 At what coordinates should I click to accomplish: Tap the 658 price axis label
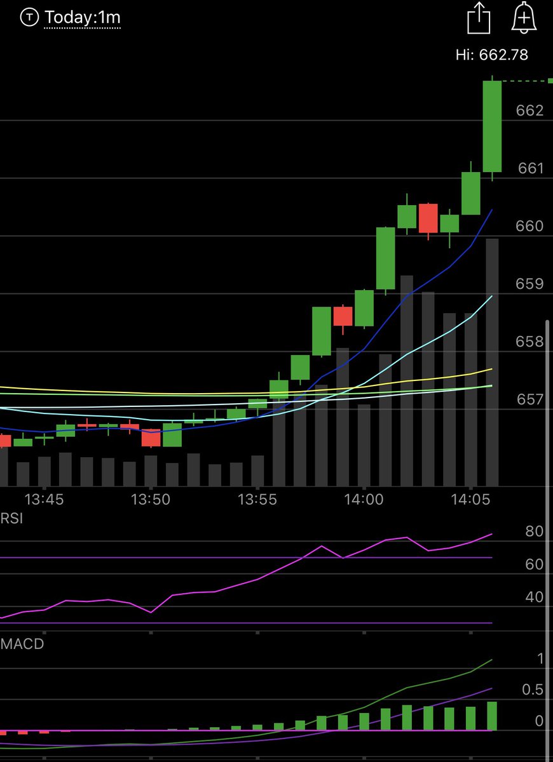click(x=530, y=342)
